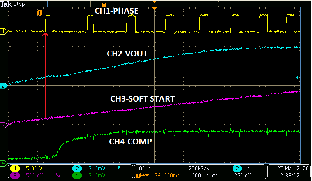Click the record view bracket bar at top
Image resolution: width=312 pixels, height=181 pixels.
[154, 4]
